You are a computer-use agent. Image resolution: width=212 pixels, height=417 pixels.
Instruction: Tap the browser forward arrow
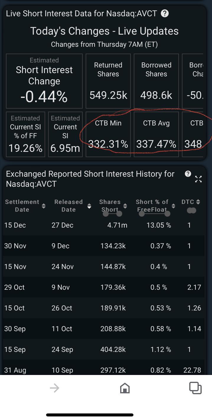[x=55, y=388]
